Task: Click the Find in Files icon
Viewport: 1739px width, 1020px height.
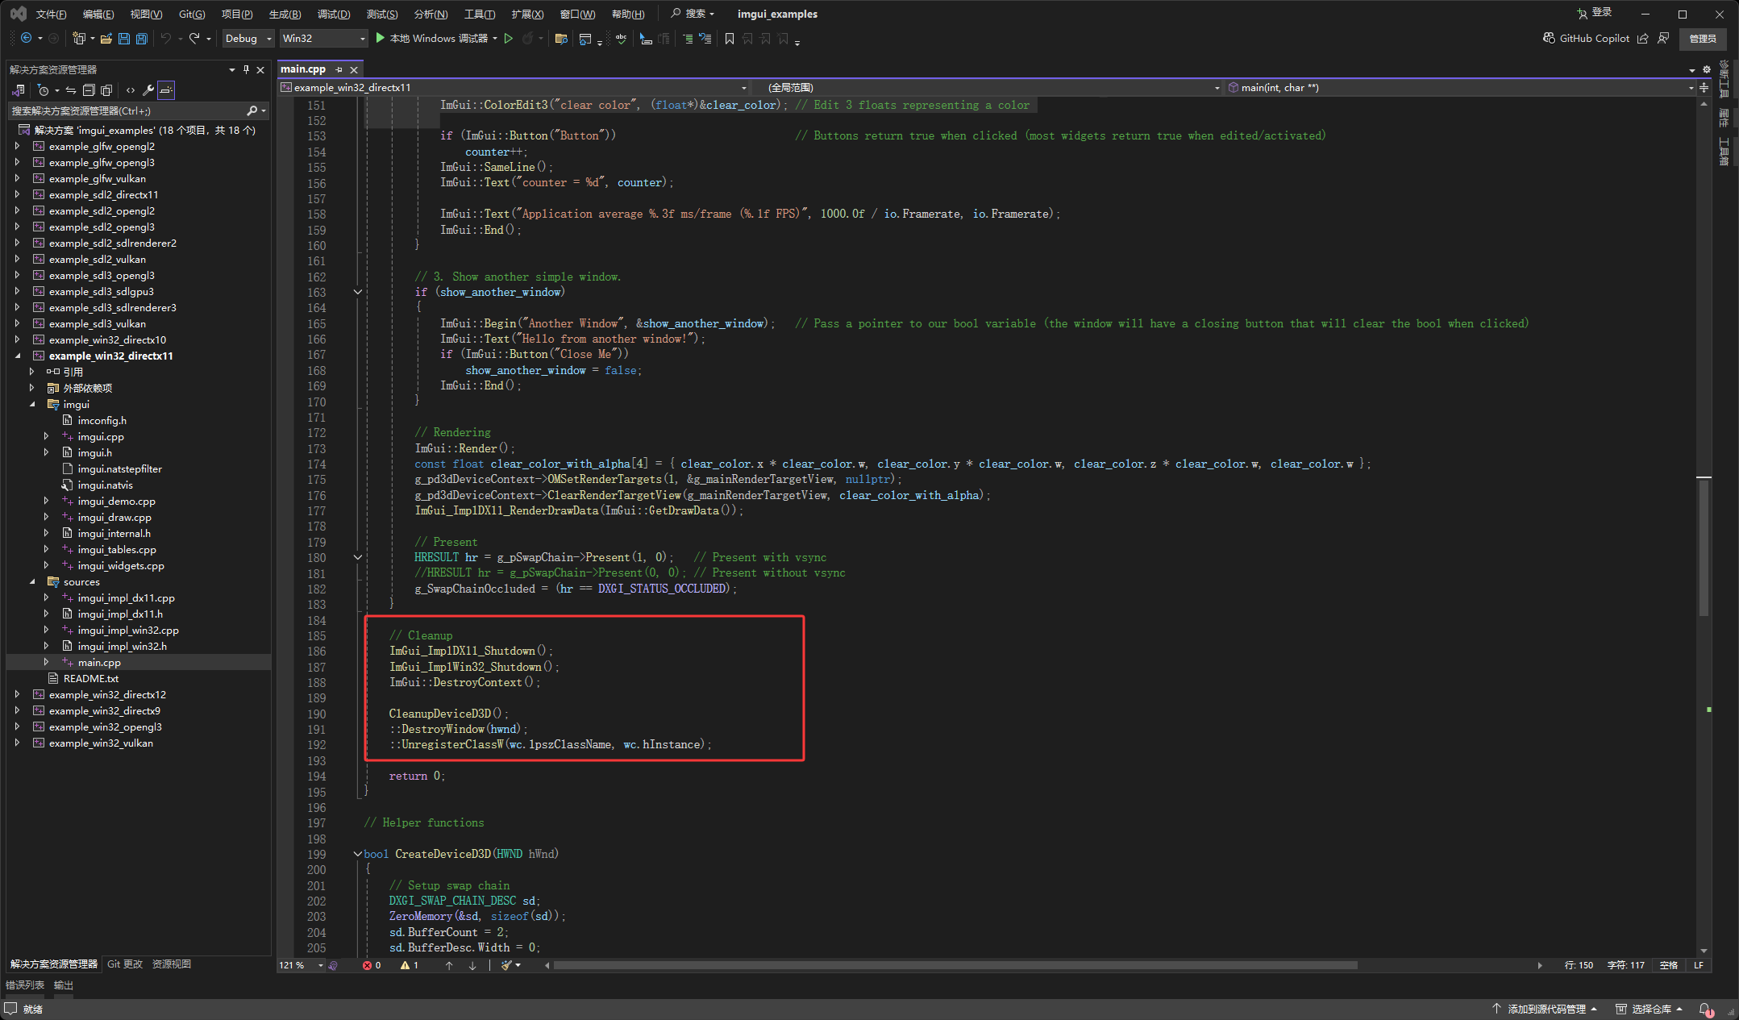Action: (562, 39)
